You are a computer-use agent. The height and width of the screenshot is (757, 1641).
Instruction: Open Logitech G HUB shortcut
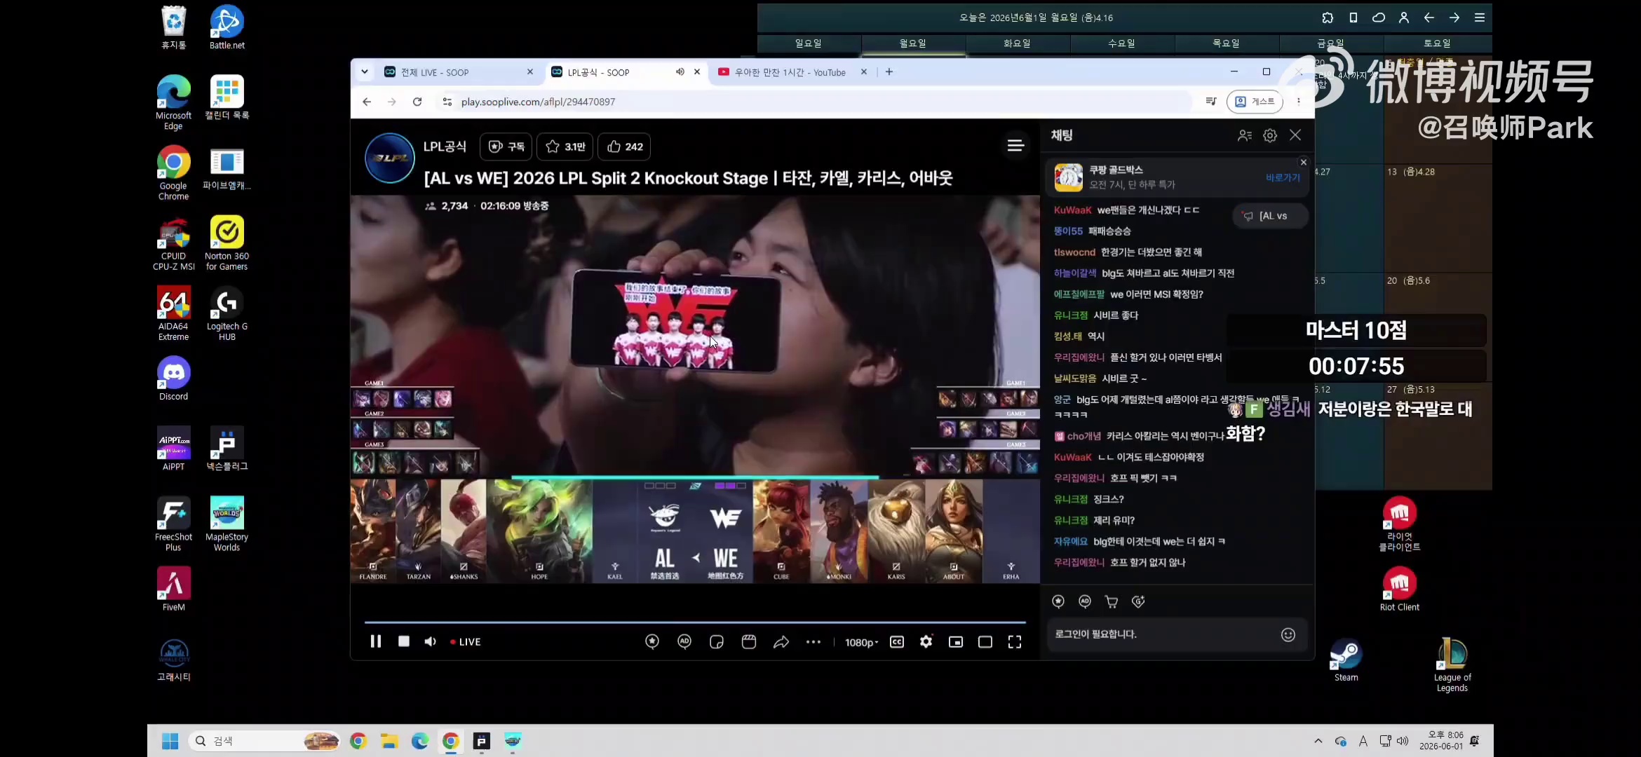tap(227, 313)
